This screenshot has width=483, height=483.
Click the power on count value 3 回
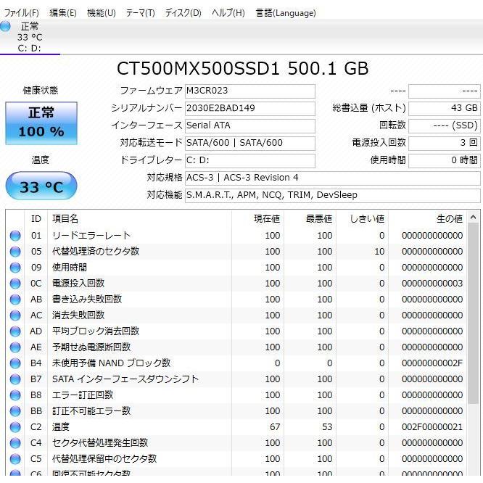click(x=444, y=144)
